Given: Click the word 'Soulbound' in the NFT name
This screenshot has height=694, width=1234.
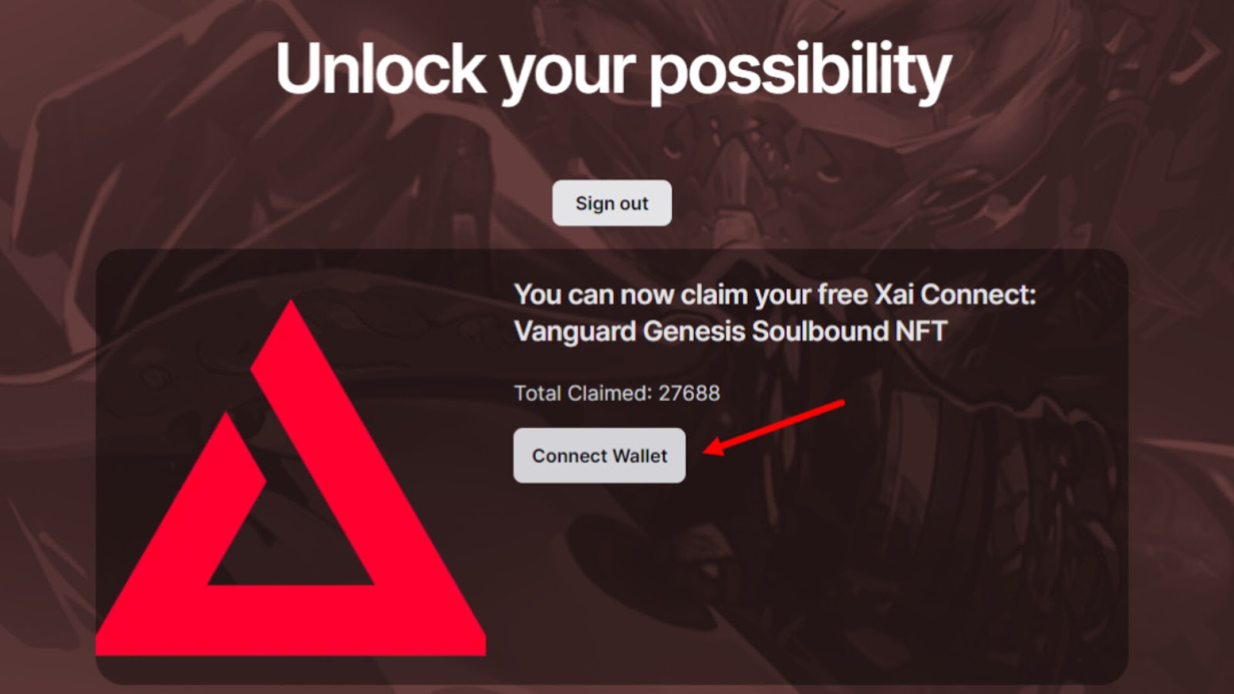Looking at the screenshot, I should pos(820,332).
